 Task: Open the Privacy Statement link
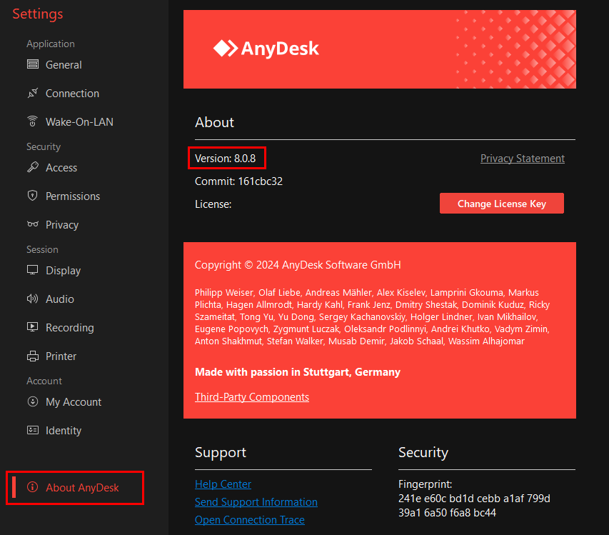522,159
